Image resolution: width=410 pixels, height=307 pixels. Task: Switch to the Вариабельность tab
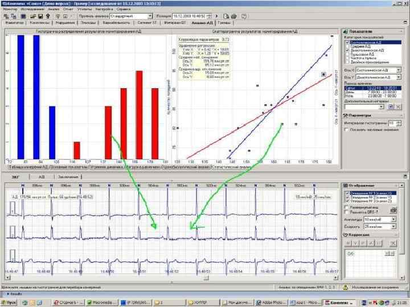(x=116, y=23)
